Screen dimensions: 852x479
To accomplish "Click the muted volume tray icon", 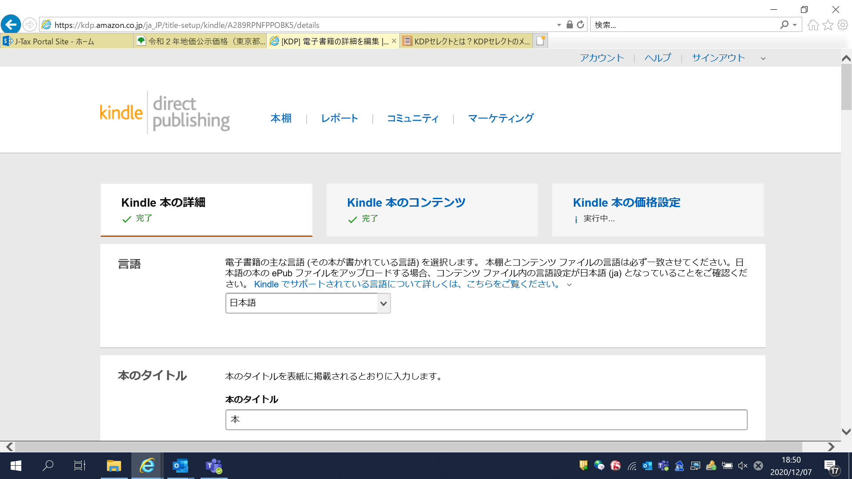I will click(742, 466).
